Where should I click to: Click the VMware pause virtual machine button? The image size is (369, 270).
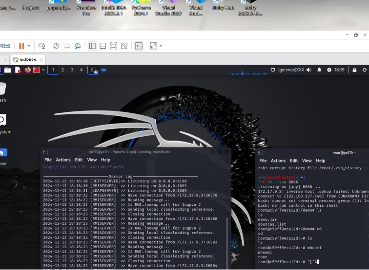click(x=21, y=46)
